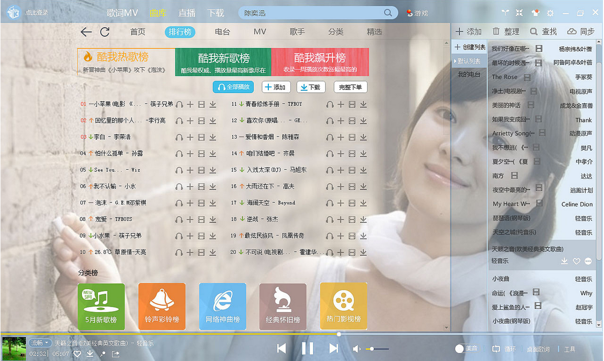Toggle 桌面歌词 desktop lyrics
Screen dimensions: 604x361
click(538, 349)
